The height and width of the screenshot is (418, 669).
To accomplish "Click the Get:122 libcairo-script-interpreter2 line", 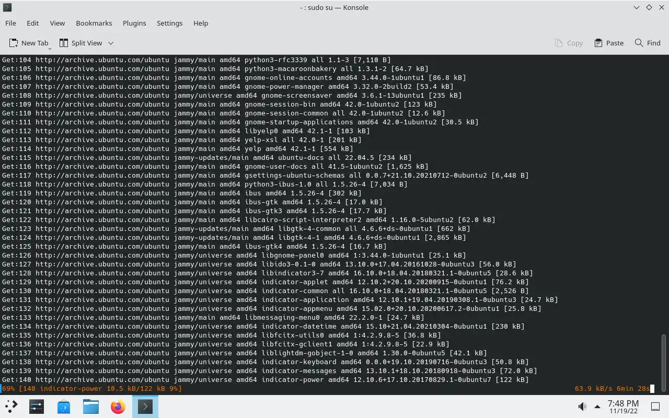I will point(249,219).
